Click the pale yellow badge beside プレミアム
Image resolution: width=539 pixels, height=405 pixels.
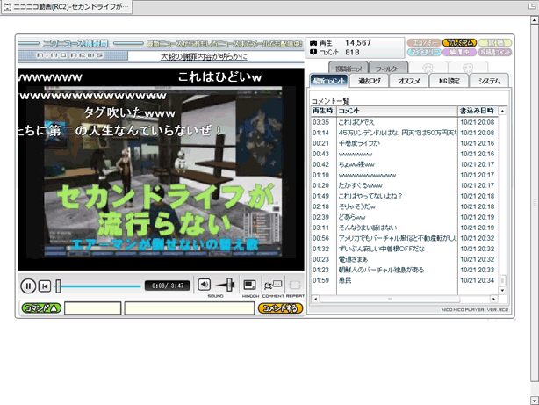pos(494,43)
